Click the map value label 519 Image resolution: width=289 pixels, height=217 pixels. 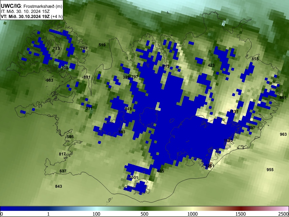pos(102,45)
